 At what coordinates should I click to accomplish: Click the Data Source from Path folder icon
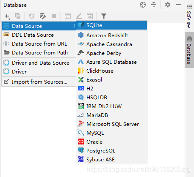click(6, 52)
